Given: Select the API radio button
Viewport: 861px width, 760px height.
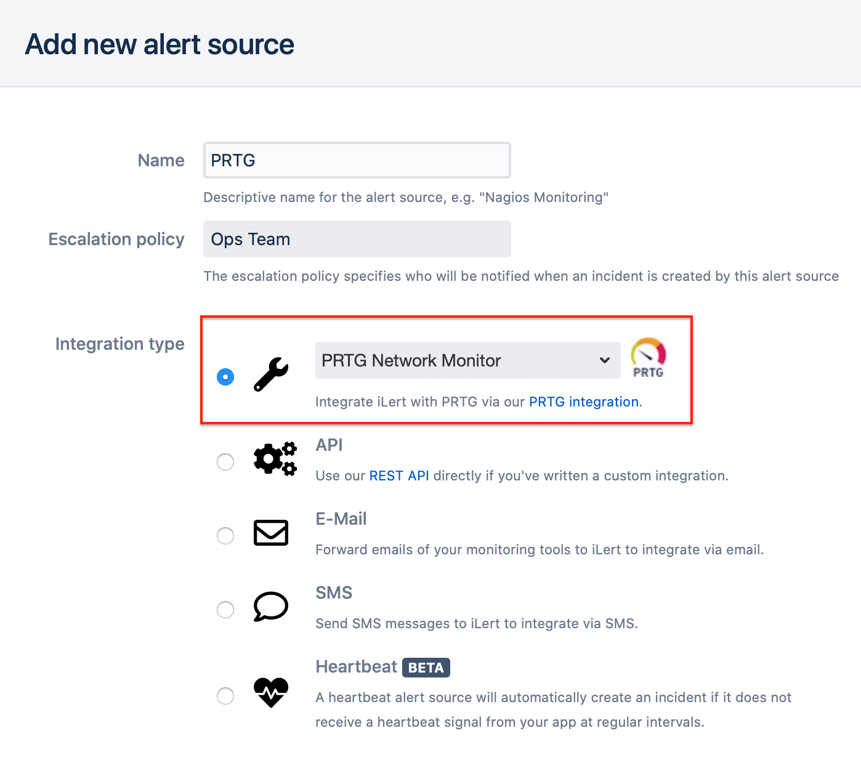Looking at the screenshot, I should 225,462.
